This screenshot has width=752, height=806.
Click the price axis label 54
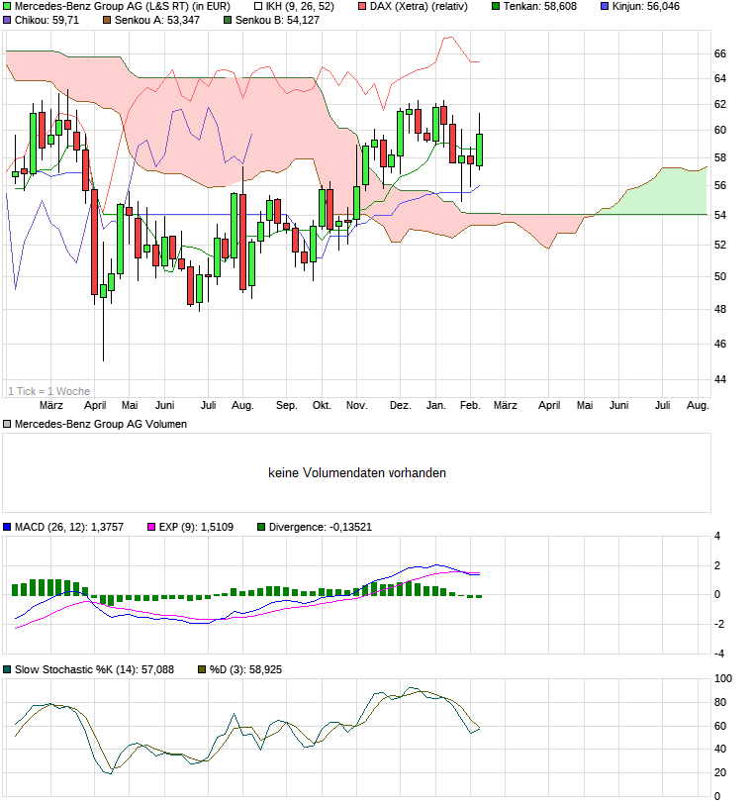pos(720,215)
